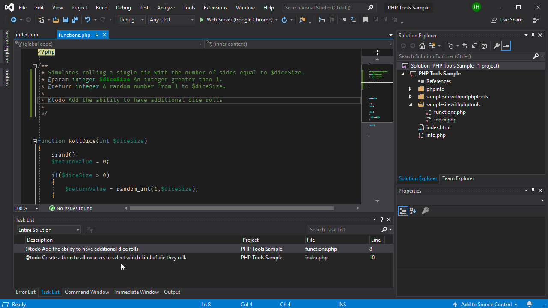
Task: Open the Entire Solution scope dropdown
Action: pos(48,230)
